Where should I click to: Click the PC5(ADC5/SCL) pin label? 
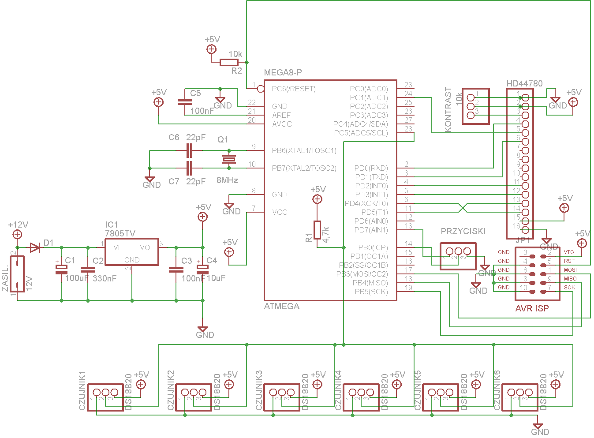pyautogui.click(x=361, y=133)
